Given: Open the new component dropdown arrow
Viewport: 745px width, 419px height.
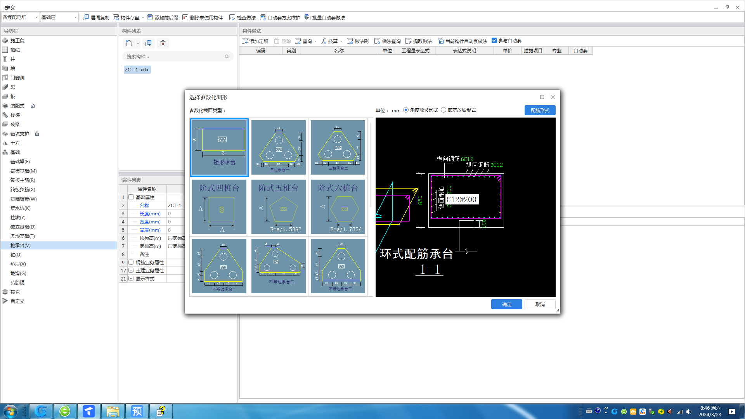Looking at the screenshot, I should pos(138,43).
